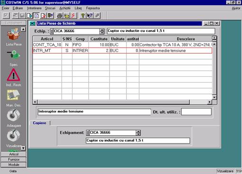Viewport: 242px width, 174px height.
Task: Click the new document toolbar icon
Action: (29, 16)
